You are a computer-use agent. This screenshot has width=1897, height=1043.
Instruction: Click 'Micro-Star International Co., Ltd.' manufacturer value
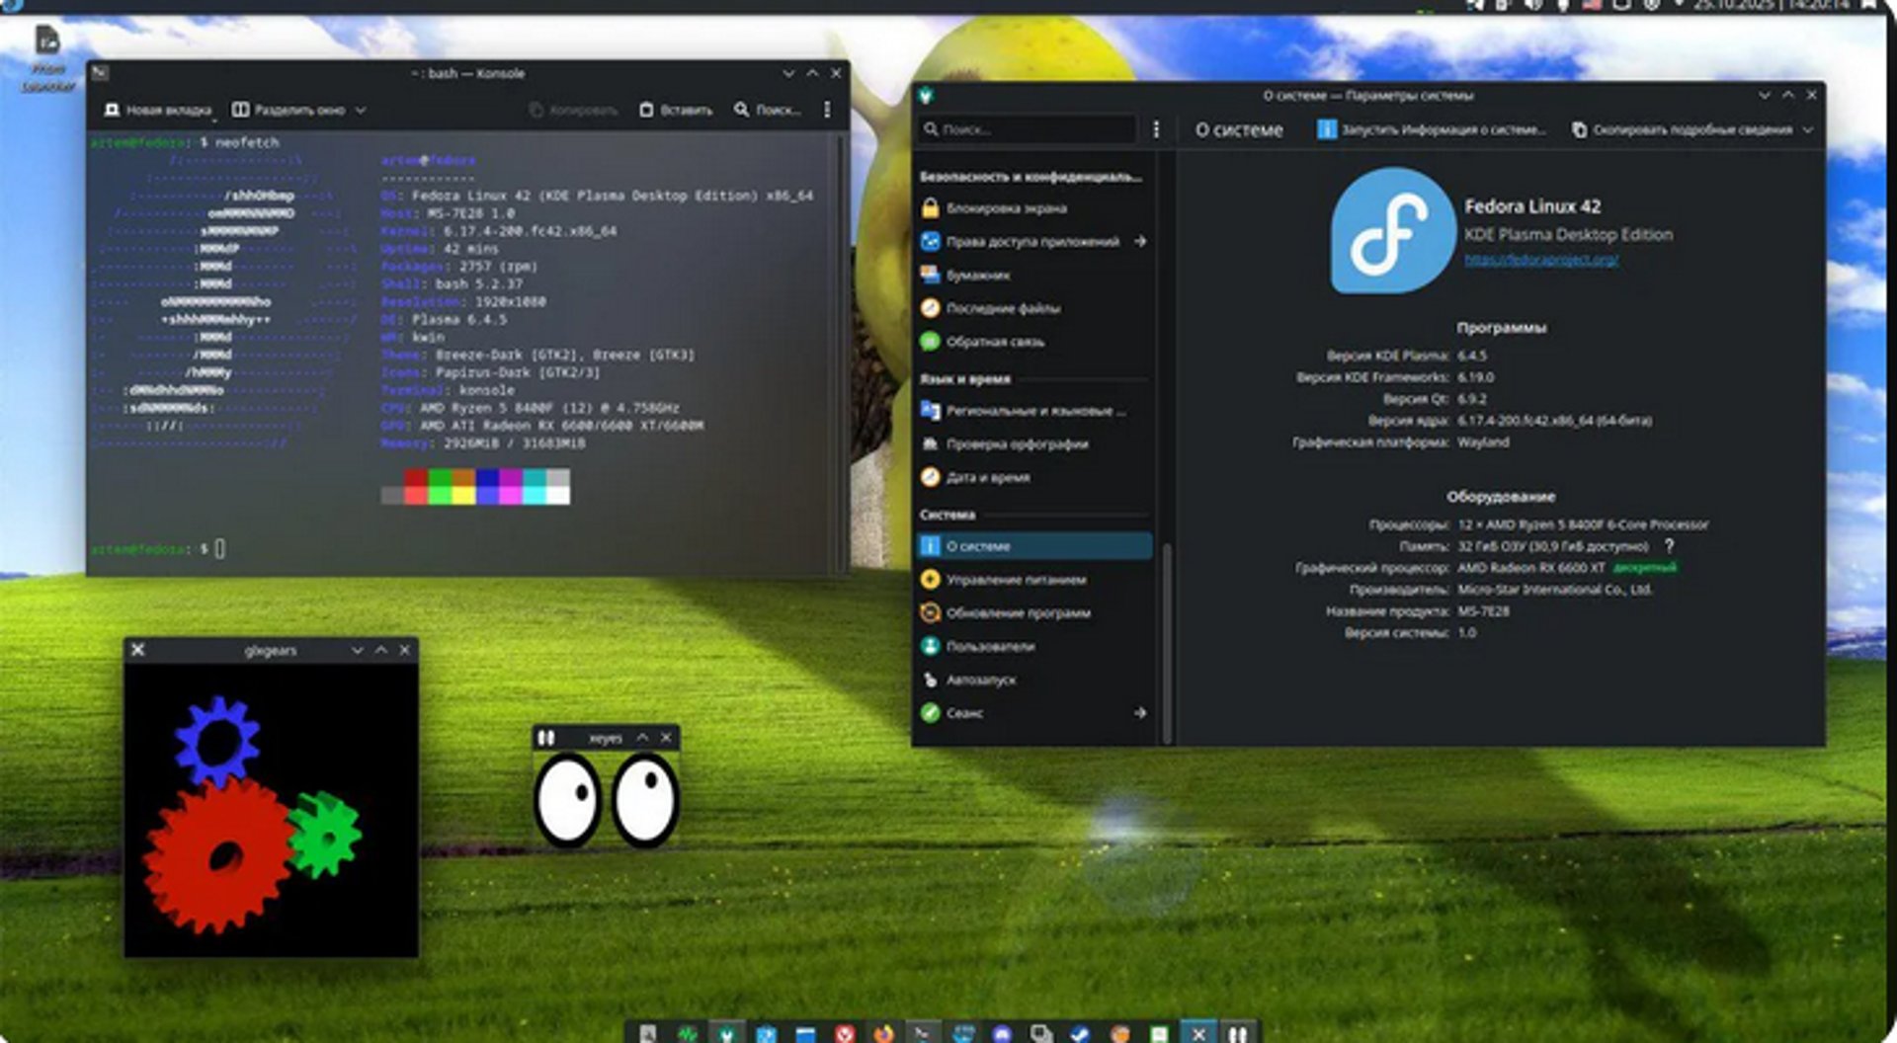[x=1555, y=590]
